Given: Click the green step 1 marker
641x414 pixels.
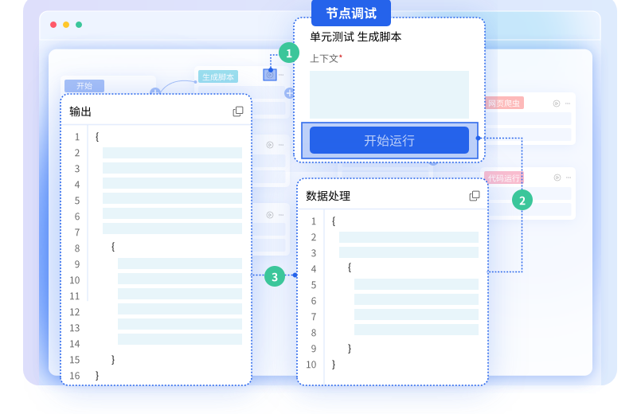Looking at the screenshot, I should pos(288,53).
